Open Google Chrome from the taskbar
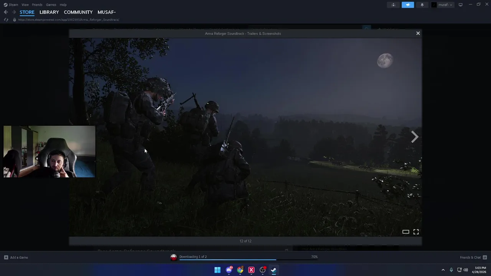491x276 pixels. click(240, 270)
